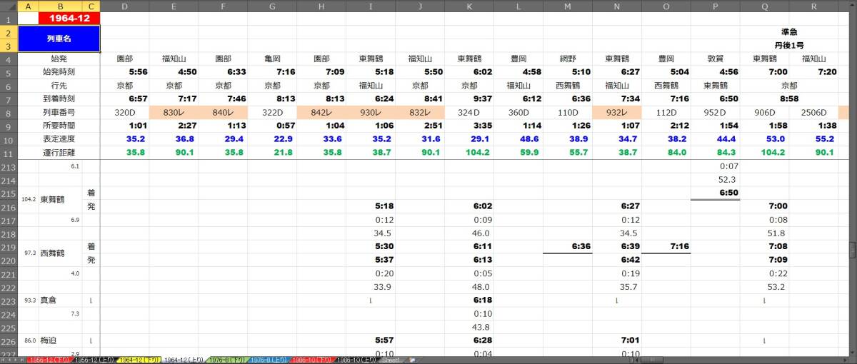Click highlighted train number 840レ
The height and width of the screenshot is (364, 857).
click(x=223, y=112)
